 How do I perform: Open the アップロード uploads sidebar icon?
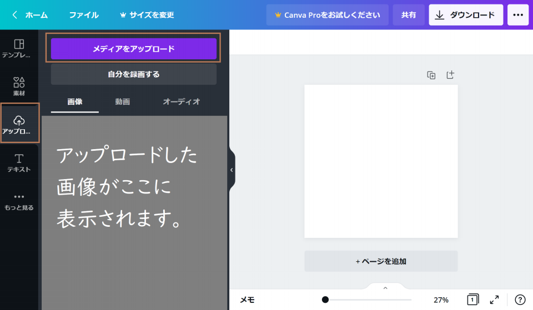(x=19, y=124)
